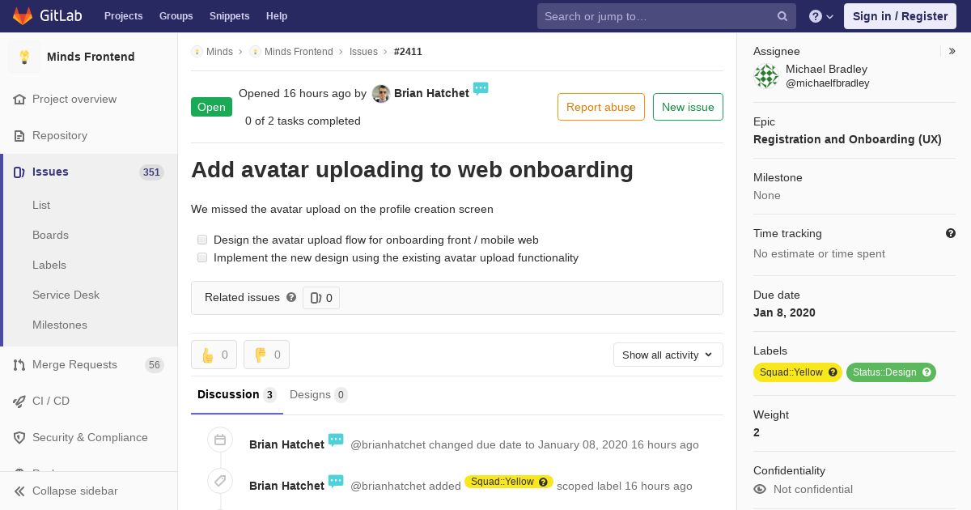Viewport: 971px width, 510px height.
Task: Click the Minds Frontend lightbulb avatar
Action: coord(24,57)
